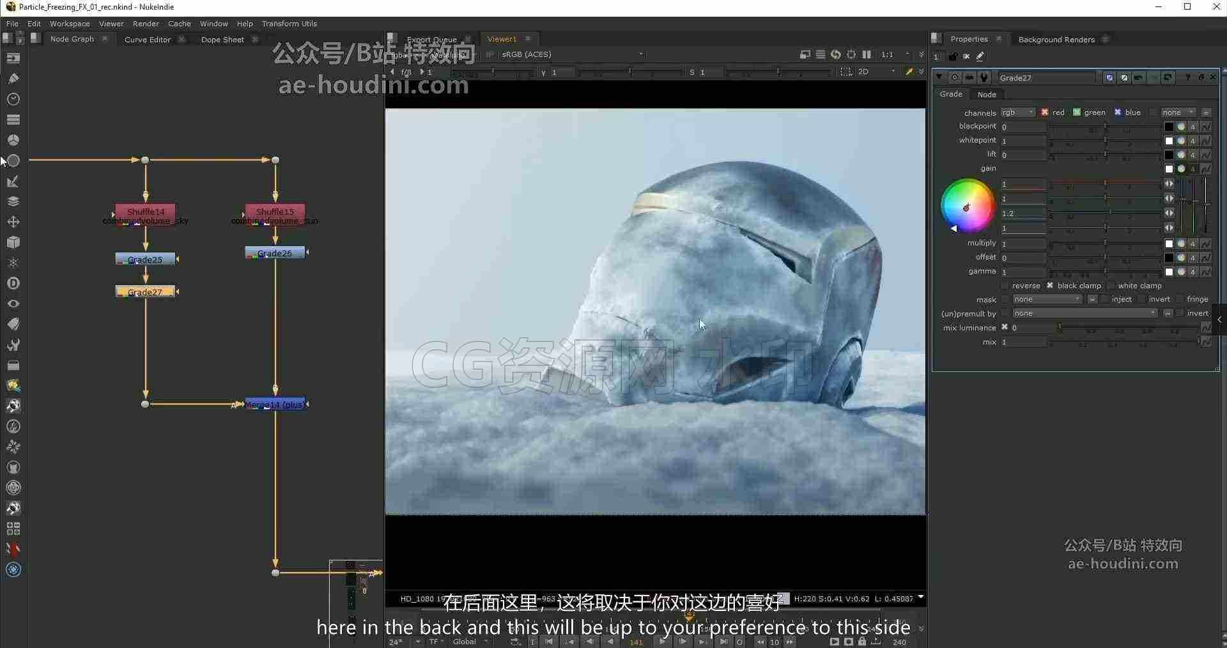
Task: Switch to the Background Renders tab
Action: click(1056, 39)
